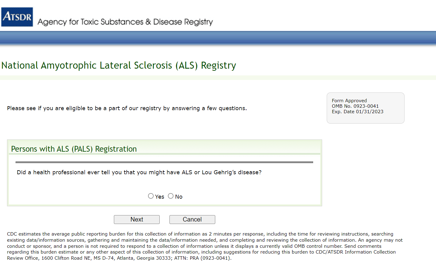Click the eligibility intro sentence

(x=127, y=108)
